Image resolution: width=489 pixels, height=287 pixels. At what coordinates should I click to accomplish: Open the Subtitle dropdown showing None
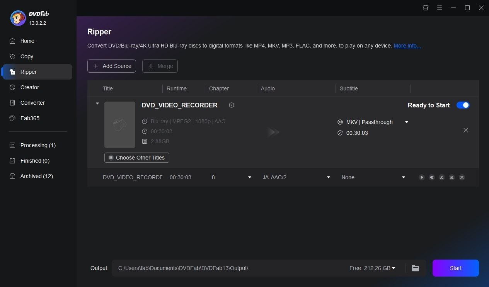tap(404, 177)
